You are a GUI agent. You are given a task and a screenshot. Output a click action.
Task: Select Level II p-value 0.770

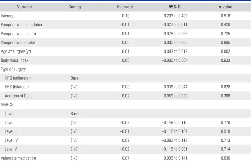[x=225, y=122]
